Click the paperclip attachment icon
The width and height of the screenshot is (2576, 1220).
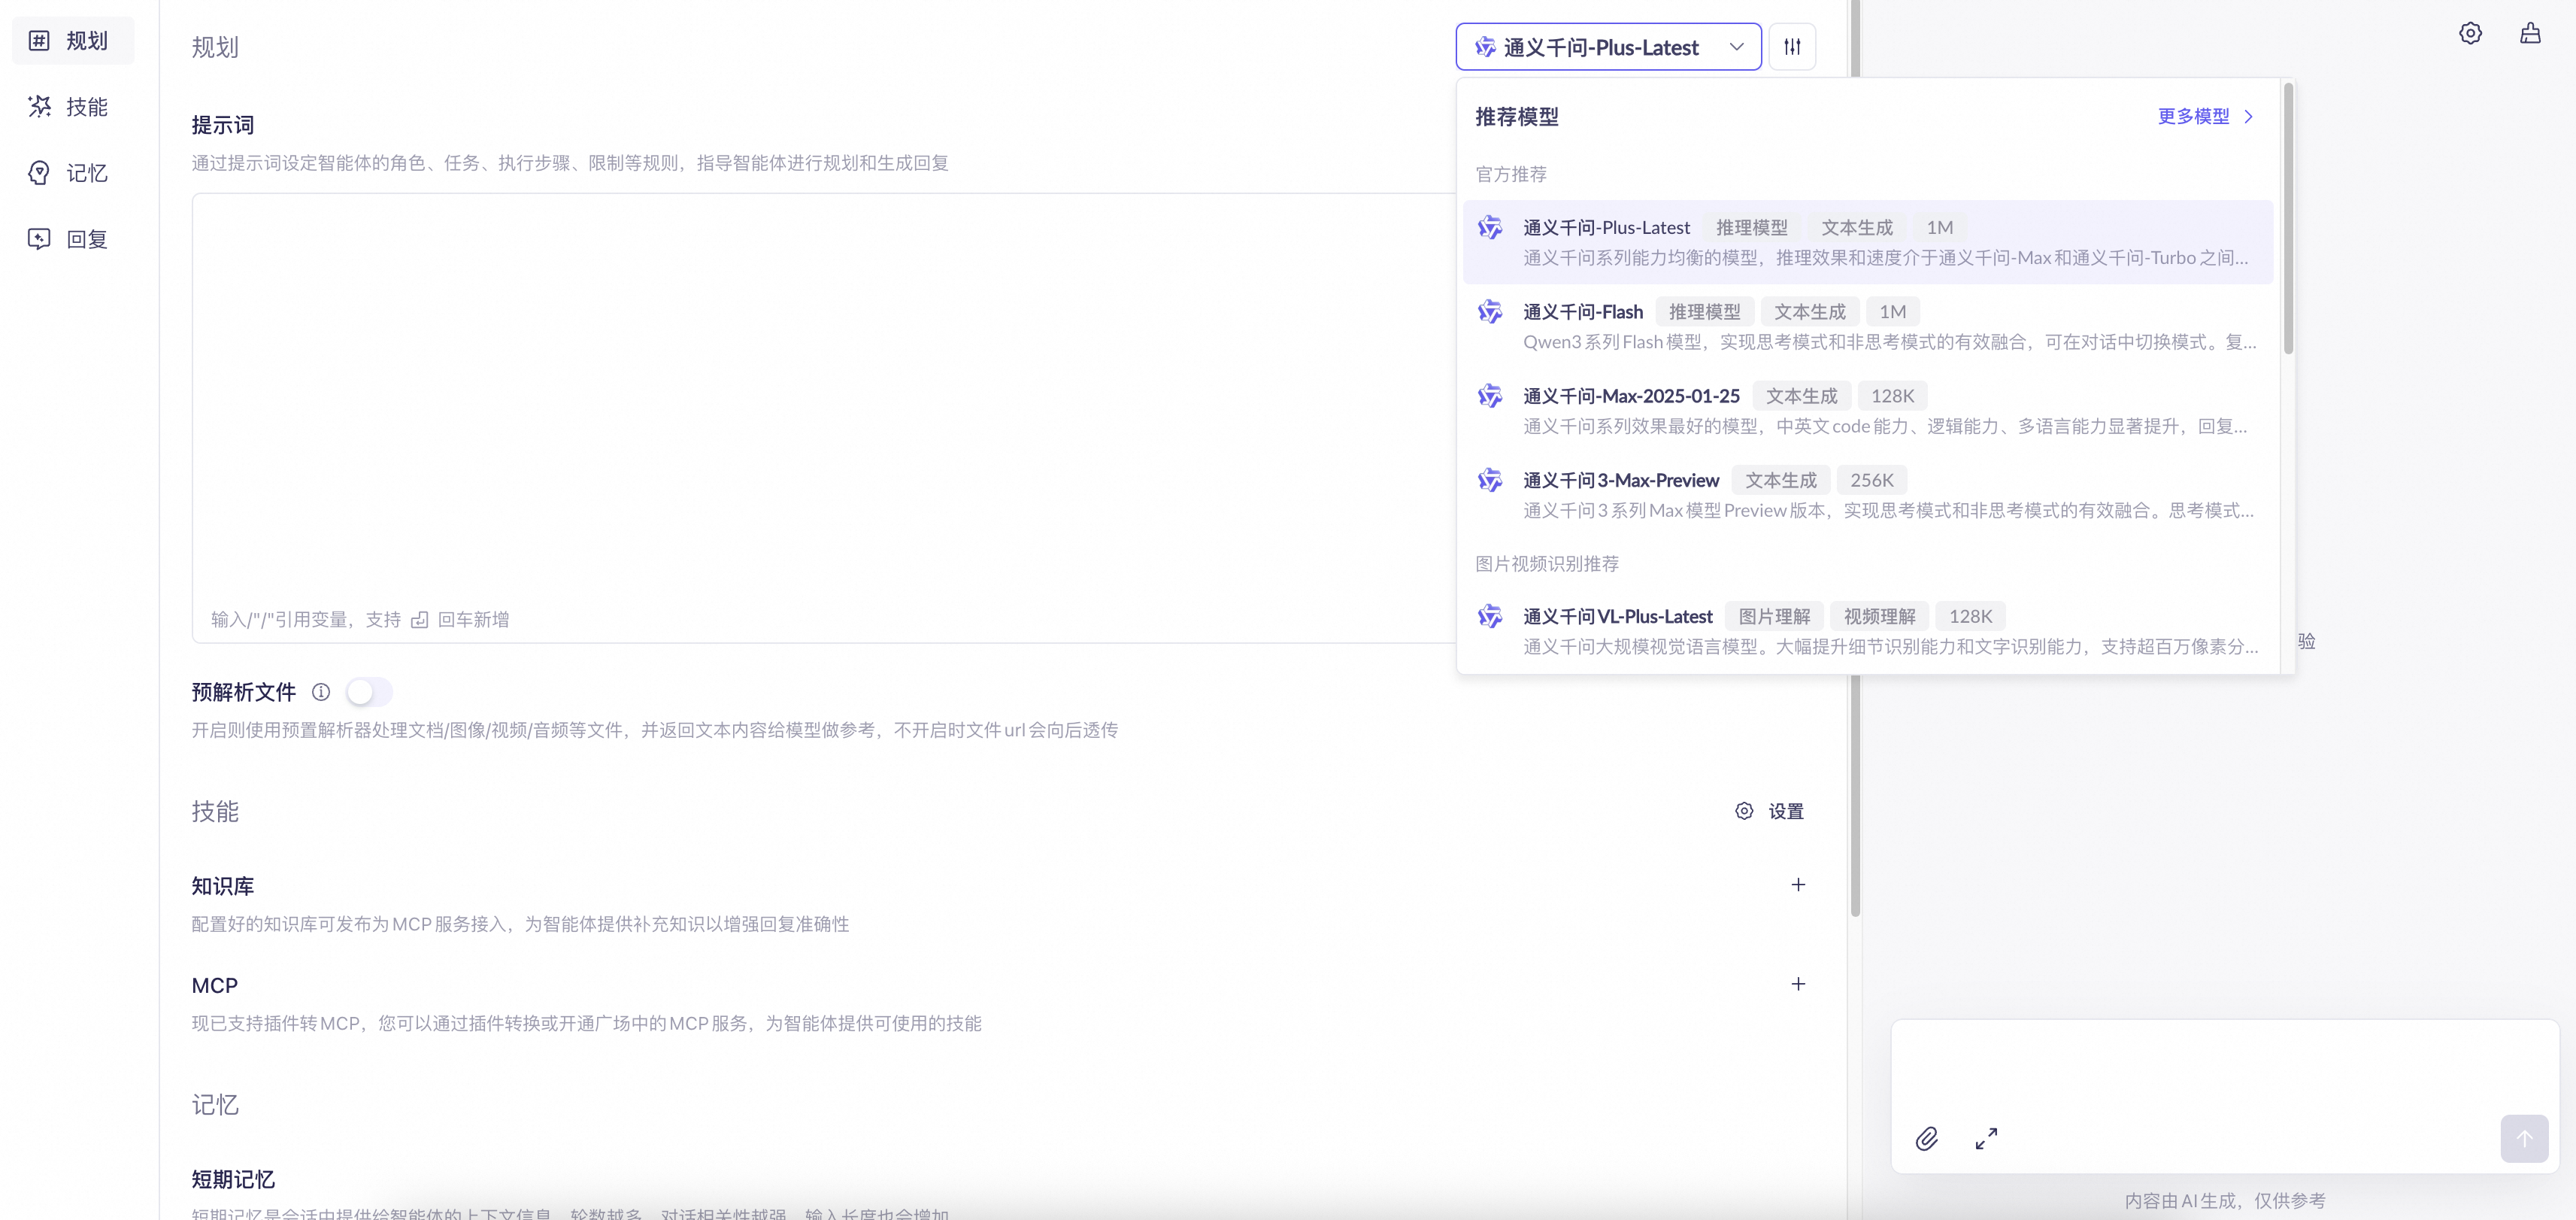coord(1926,1138)
